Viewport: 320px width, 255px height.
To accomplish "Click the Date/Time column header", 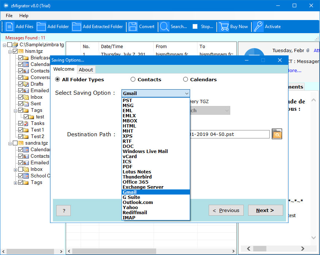I will [126, 46].
